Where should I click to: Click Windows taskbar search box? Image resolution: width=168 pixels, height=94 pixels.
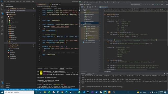19,92
